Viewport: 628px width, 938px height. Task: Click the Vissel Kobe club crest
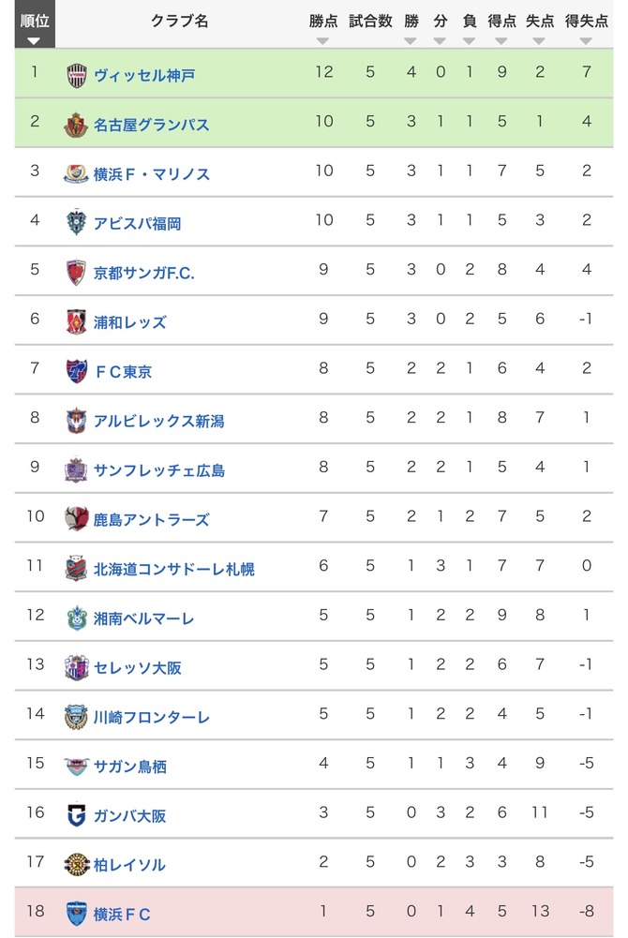tap(77, 75)
